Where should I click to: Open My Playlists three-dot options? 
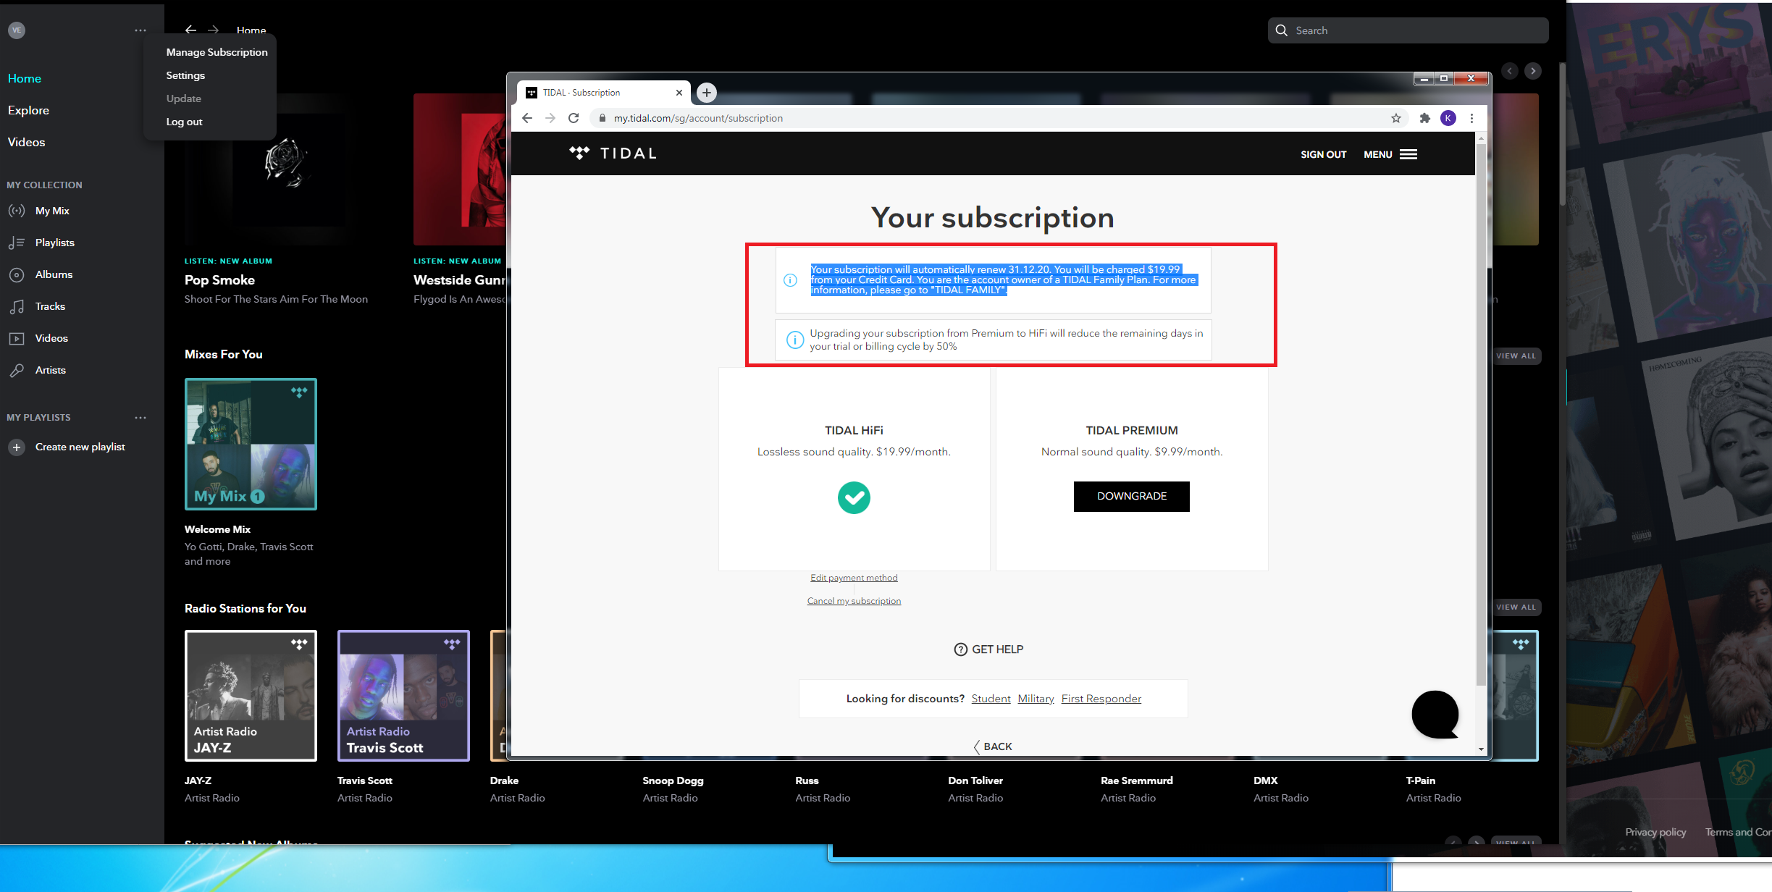(140, 418)
